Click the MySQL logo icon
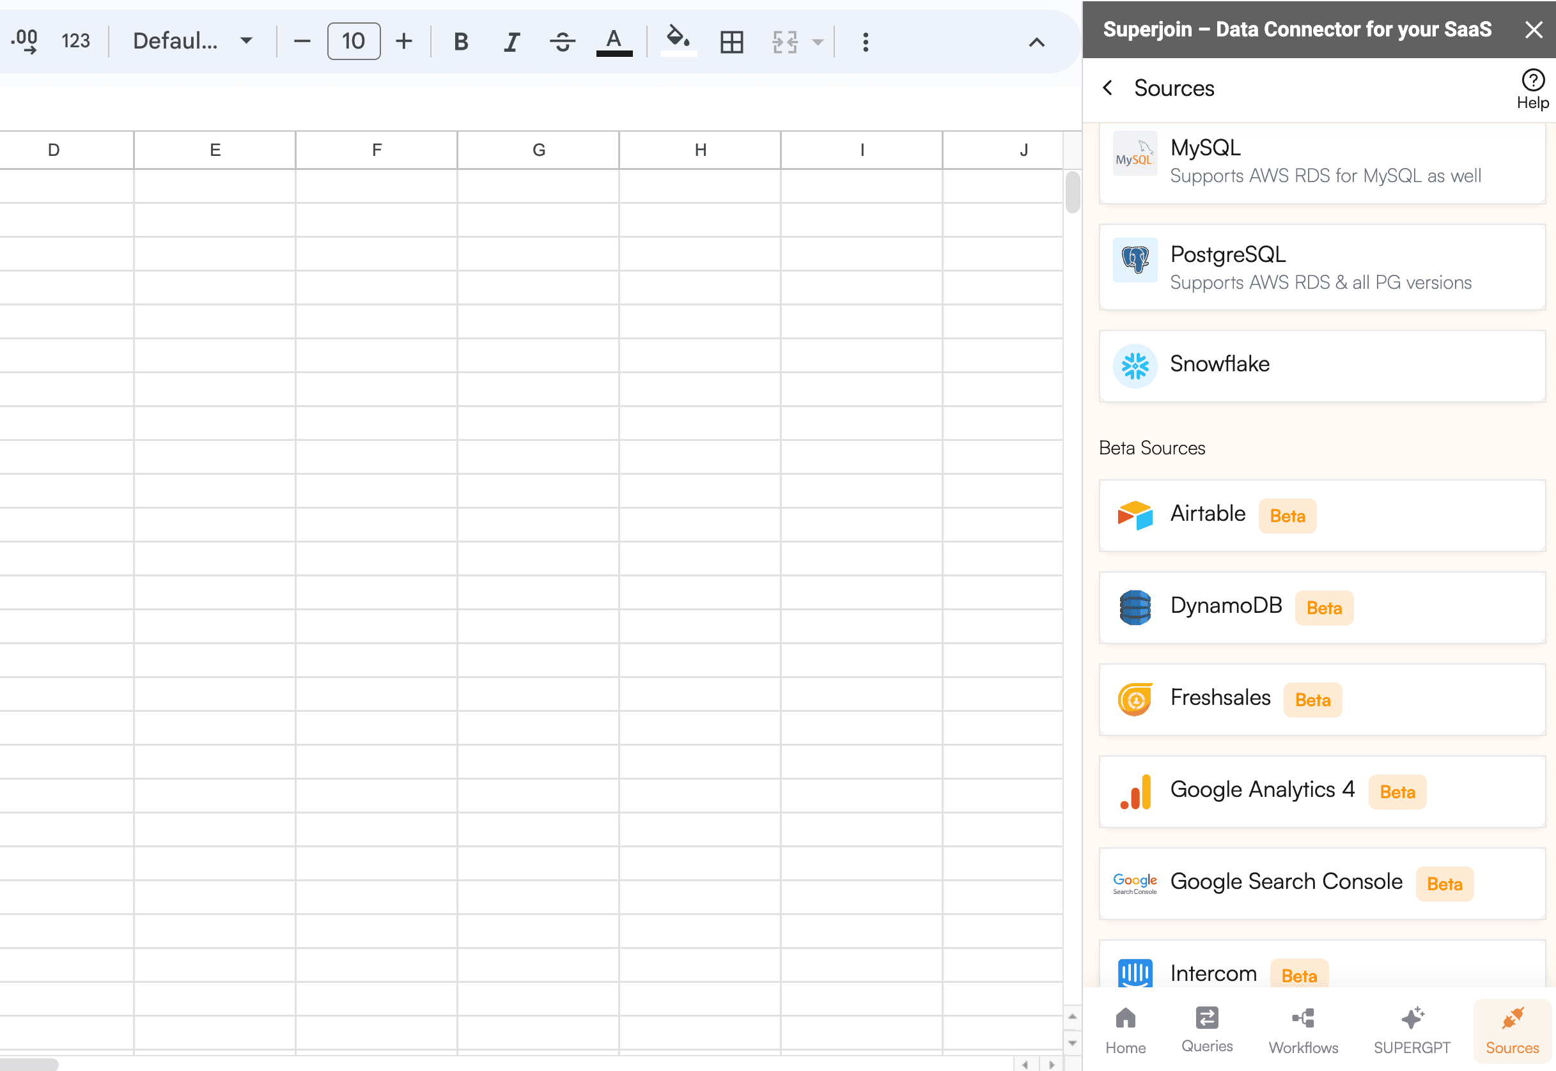The height and width of the screenshot is (1071, 1556). pos(1135,153)
